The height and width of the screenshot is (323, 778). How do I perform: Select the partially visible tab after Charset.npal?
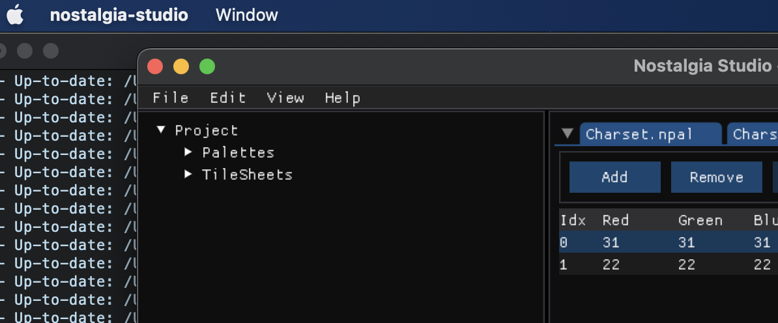tap(755, 134)
